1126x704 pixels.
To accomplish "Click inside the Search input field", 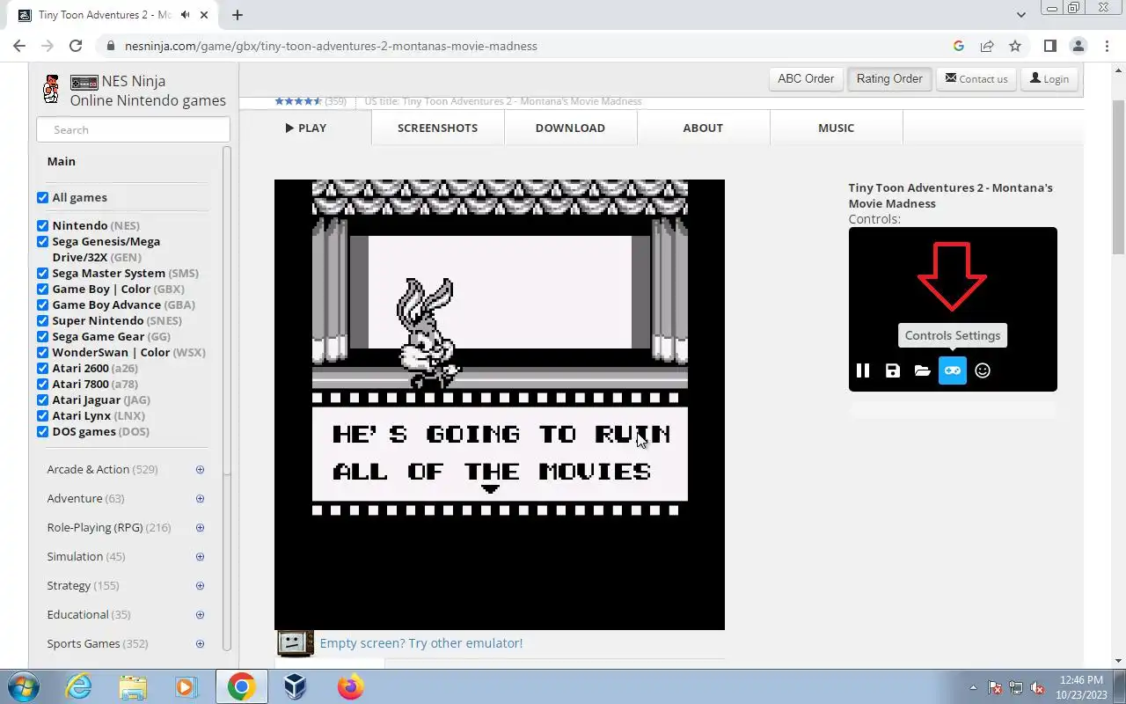I will coord(133,129).
